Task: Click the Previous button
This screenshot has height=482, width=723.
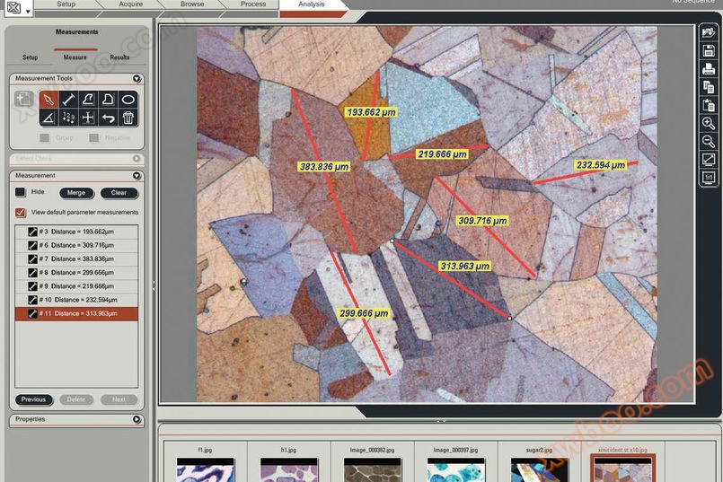Action: pos(34,399)
